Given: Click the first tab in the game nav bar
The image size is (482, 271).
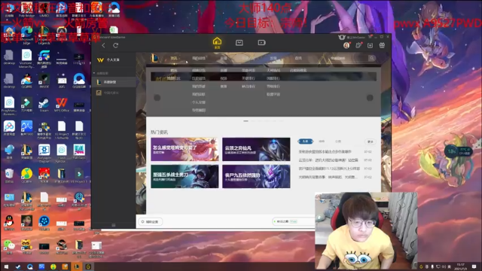Looking at the screenshot, I should point(174,58).
